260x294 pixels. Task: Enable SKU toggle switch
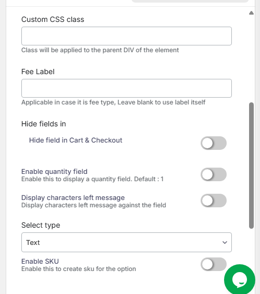[214, 264]
